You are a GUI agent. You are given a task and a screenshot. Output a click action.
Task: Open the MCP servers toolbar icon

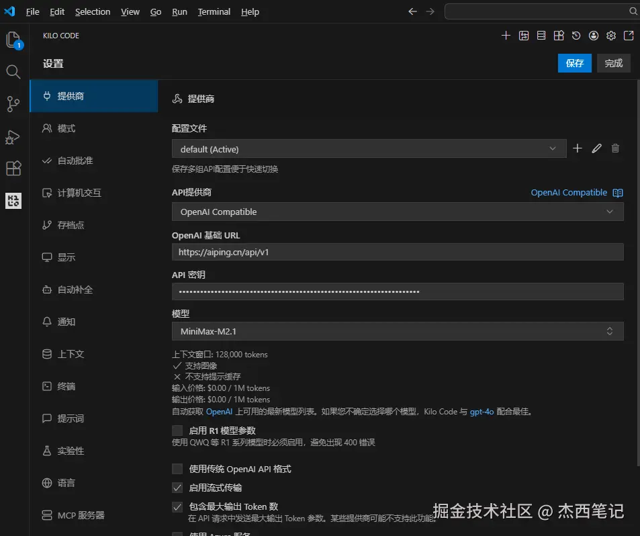(x=541, y=36)
